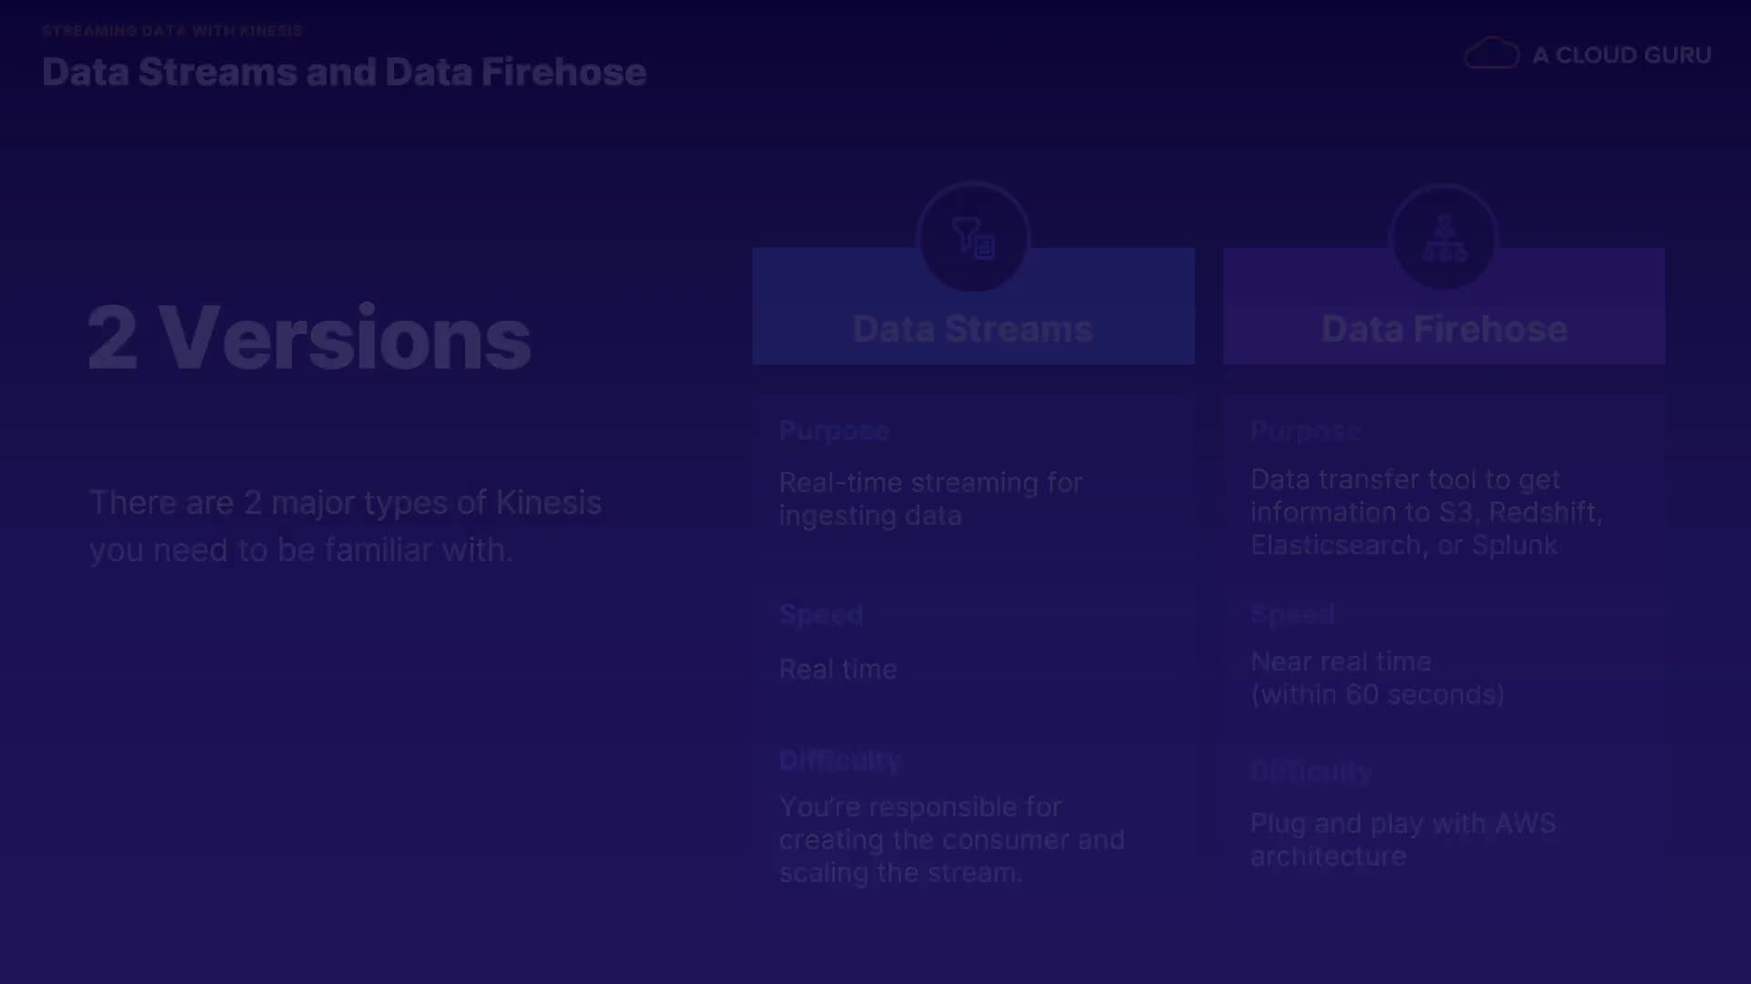Click the Purpose label in Data Firehose column
Screen dimensions: 1751x984
[x=1305, y=431]
